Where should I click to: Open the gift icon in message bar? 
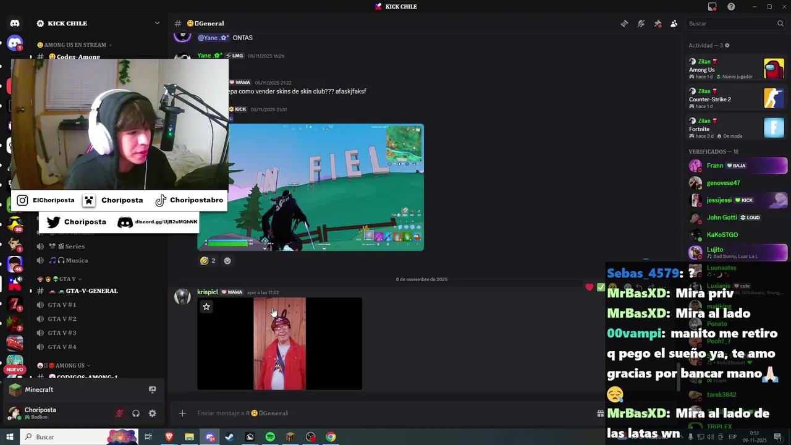tap(600, 413)
